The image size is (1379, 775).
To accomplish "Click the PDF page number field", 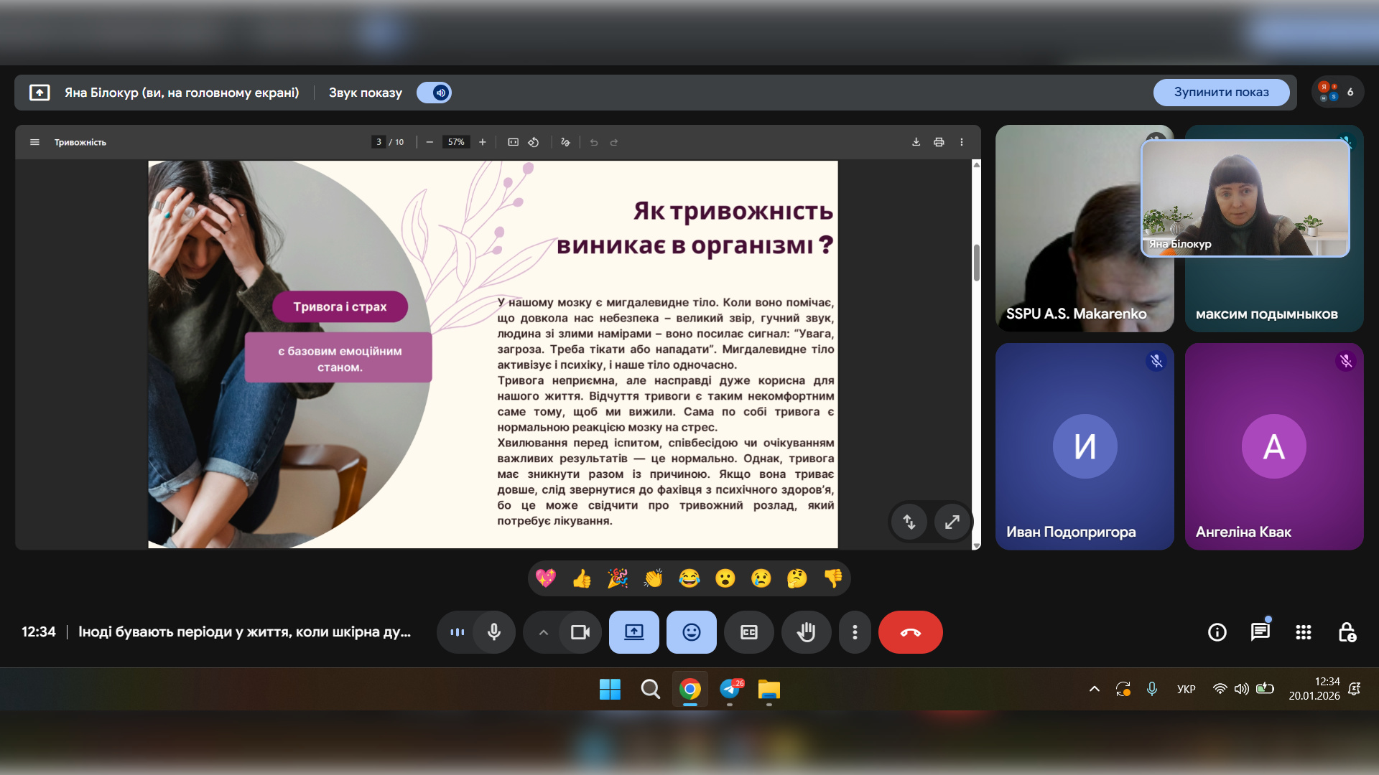I will (x=379, y=142).
